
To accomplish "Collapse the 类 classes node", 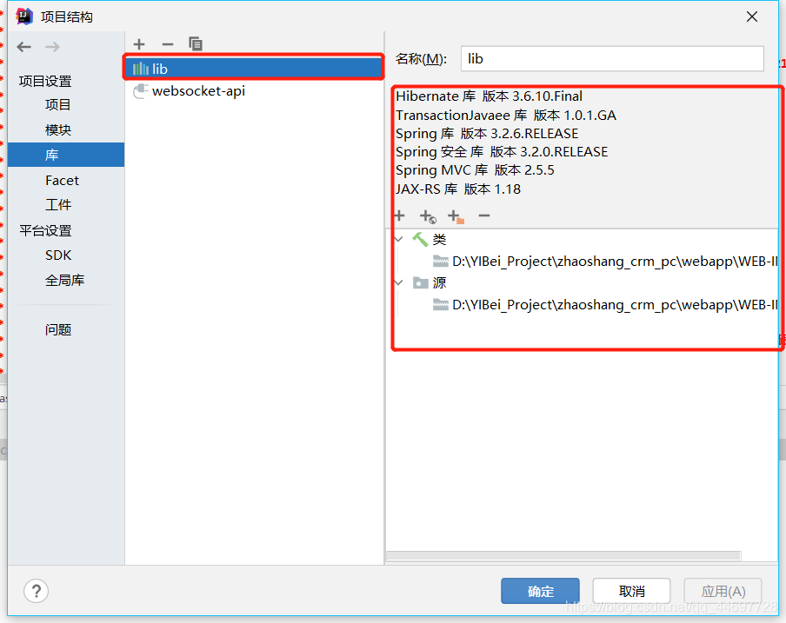I will click(399, 239).
